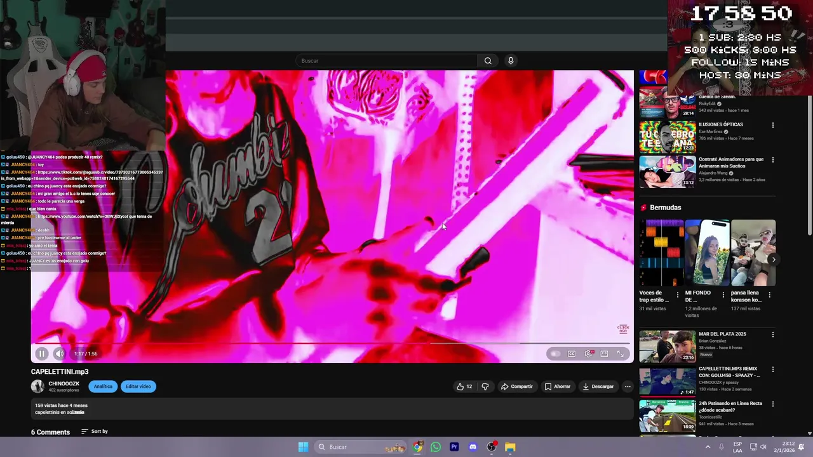Open MAR DEL PLATA 2025 thumbnail
The height and width of the screenshot is (457, 813).
coord(667,346)
